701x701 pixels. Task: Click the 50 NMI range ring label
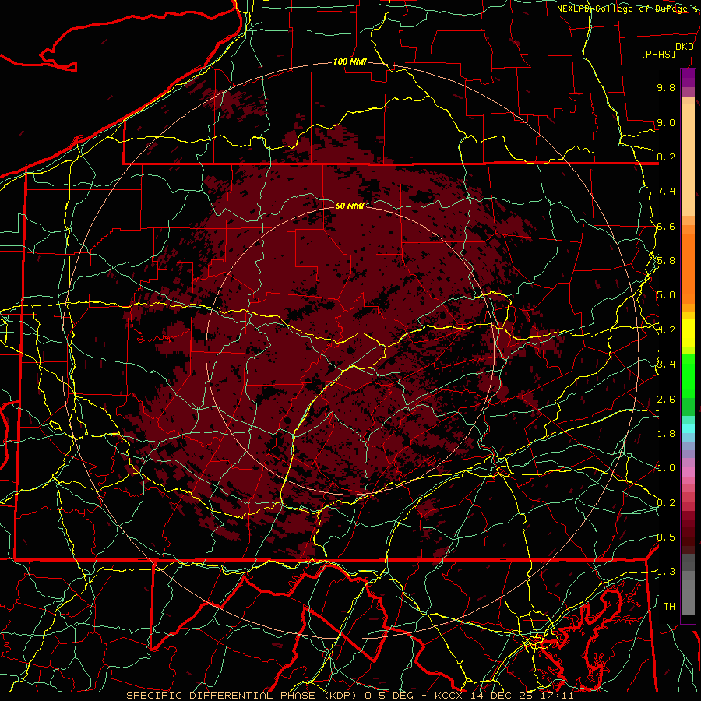tap(350, 206)
